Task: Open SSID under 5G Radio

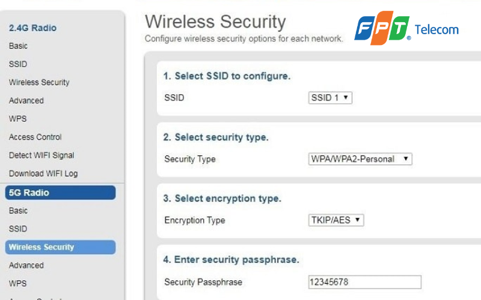Action: click(x=18, y=229)
